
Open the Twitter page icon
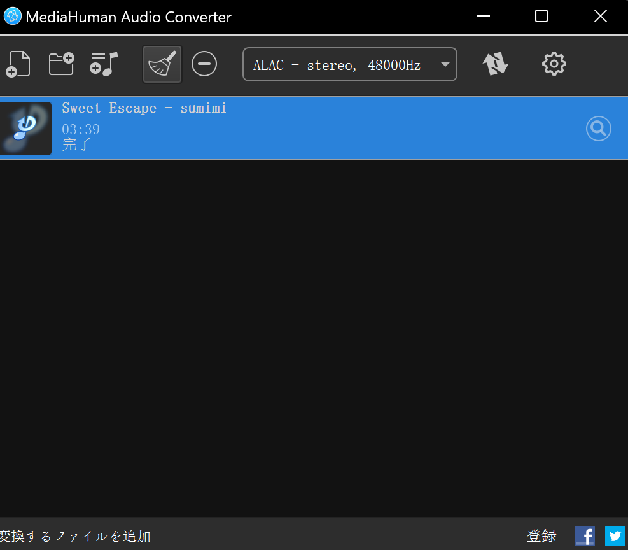[615, 536]
